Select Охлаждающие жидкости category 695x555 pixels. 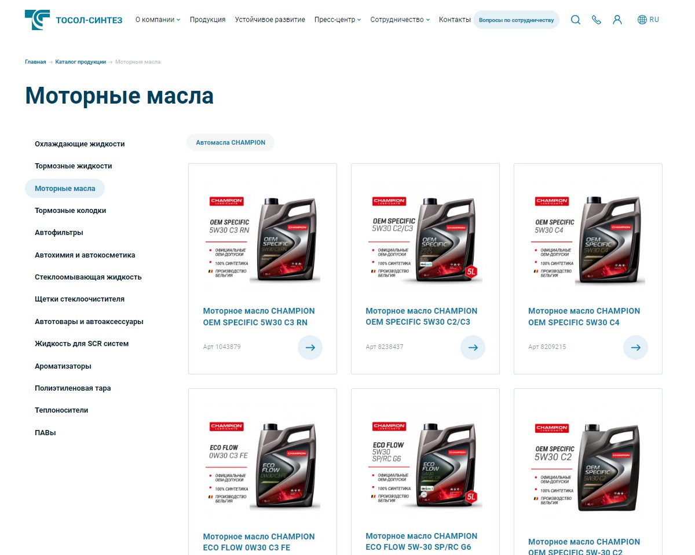80,144
